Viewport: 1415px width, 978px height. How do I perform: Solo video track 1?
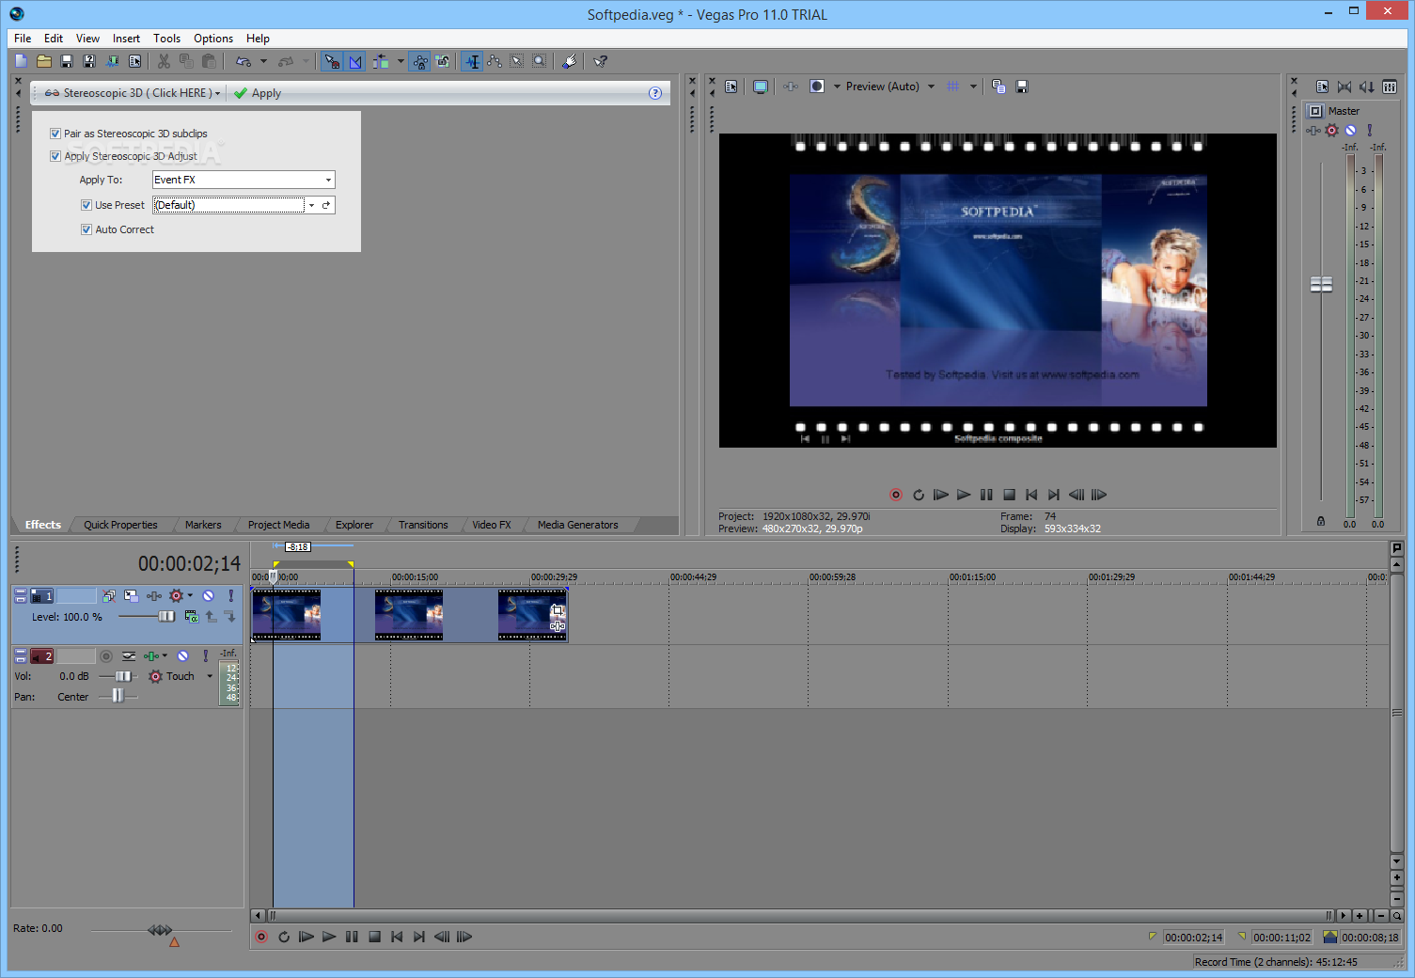point(230,595)
